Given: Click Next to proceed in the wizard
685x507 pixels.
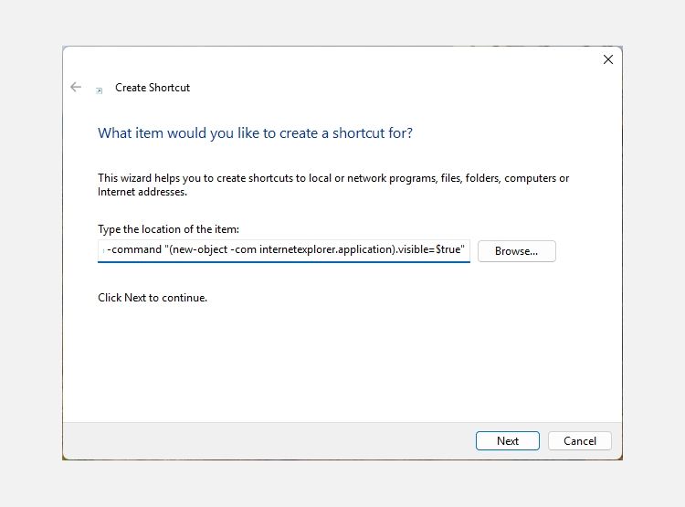Looking at the screenshot, I should [x=507, y=440].
